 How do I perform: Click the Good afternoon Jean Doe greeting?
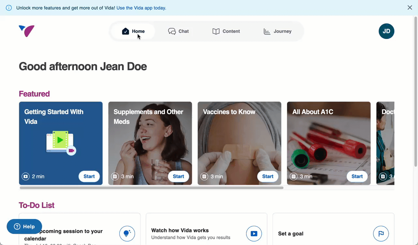(83, 66)
